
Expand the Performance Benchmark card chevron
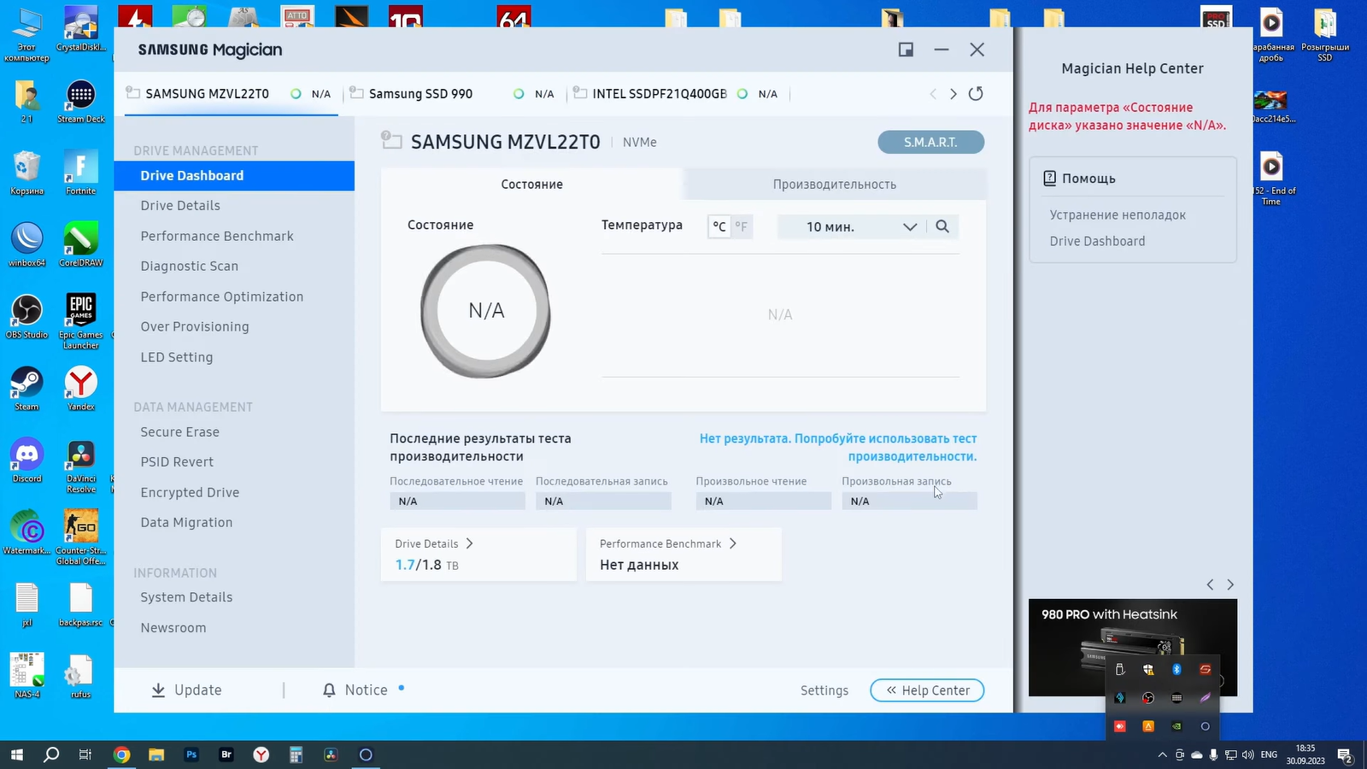point(733,543)
